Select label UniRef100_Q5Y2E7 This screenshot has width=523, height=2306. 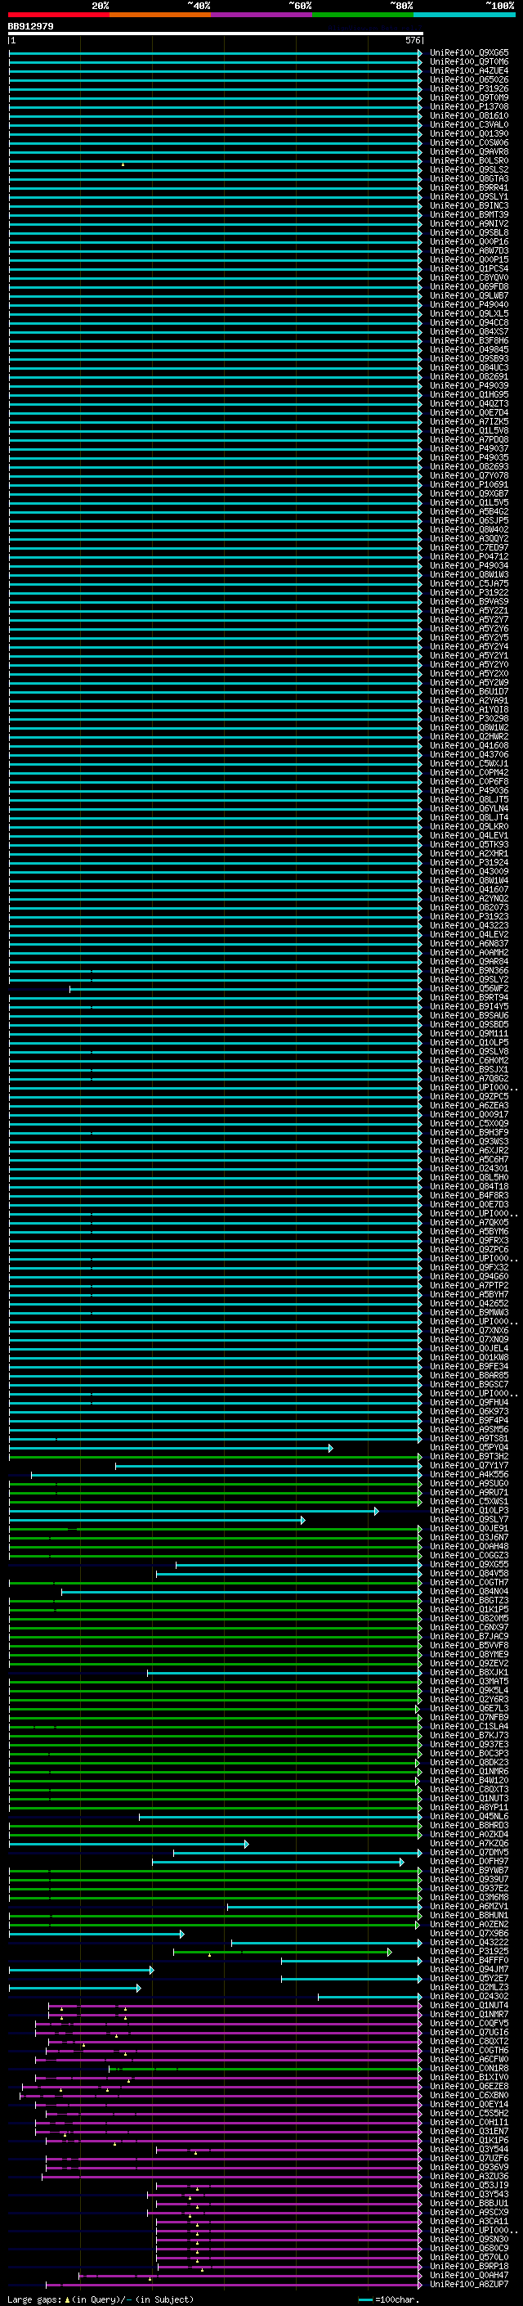tap(469, 1978)
